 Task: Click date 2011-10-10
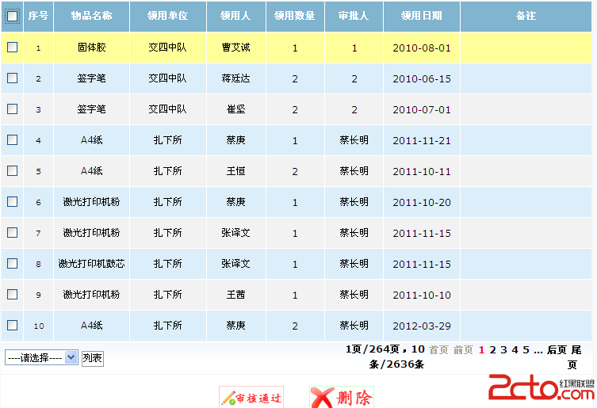(x=422, y=295)
